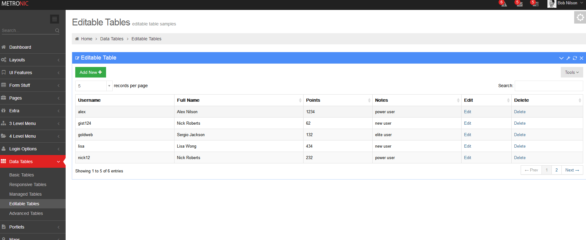Expand the UI Features menu arrow
586x240 pixels.
point(58,73)
